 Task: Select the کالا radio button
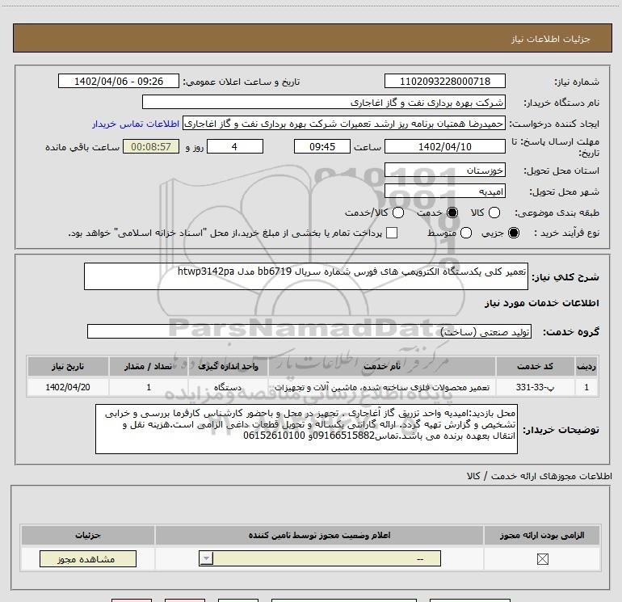[494, 213]
